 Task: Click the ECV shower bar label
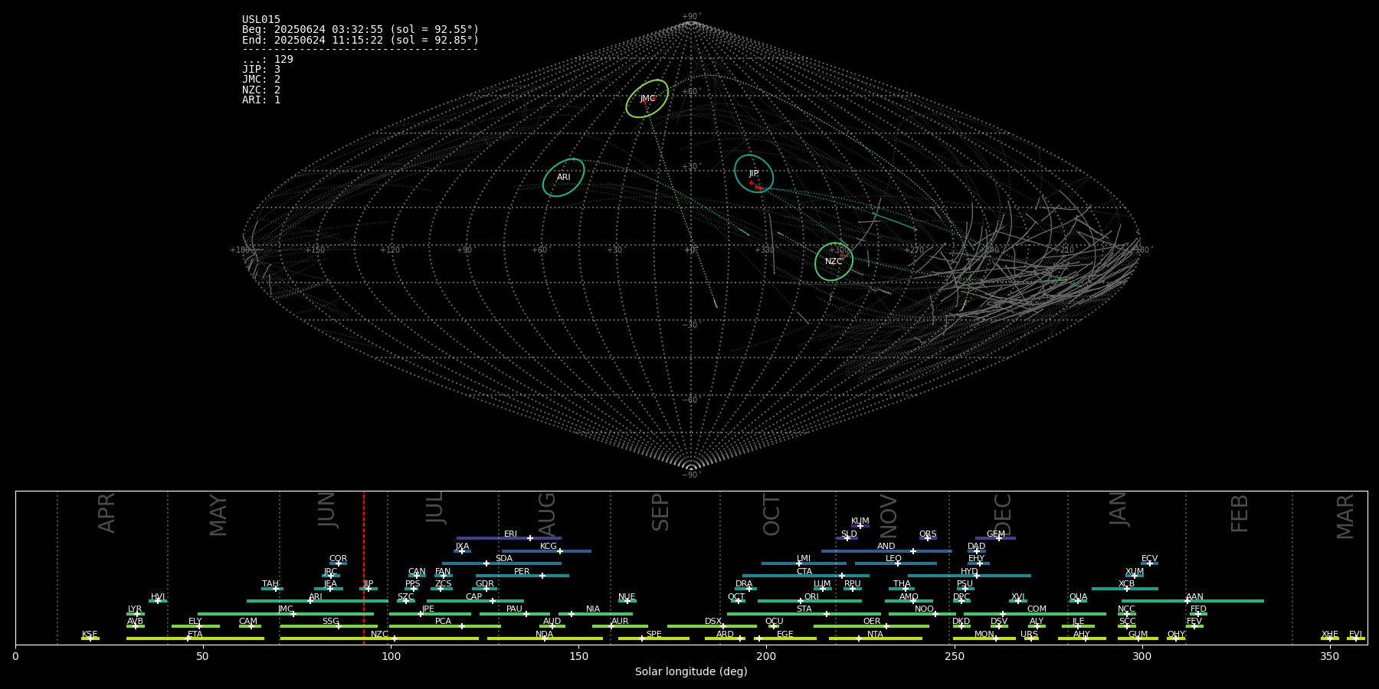coord(1149,559)
